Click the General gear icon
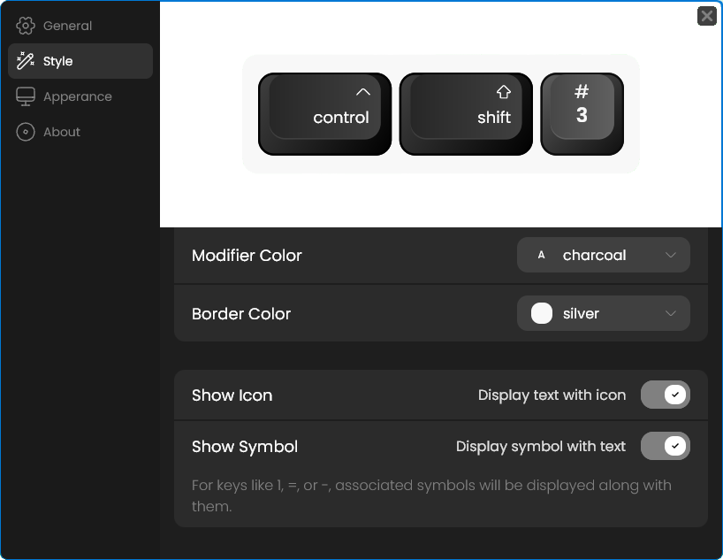This screenshot has width=723, height=560. coord(26,26)
